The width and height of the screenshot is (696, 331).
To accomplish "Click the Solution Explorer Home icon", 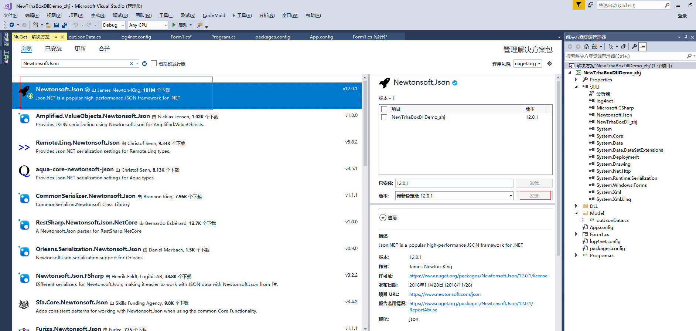I will pyautogui.click(x=586, y=47).
